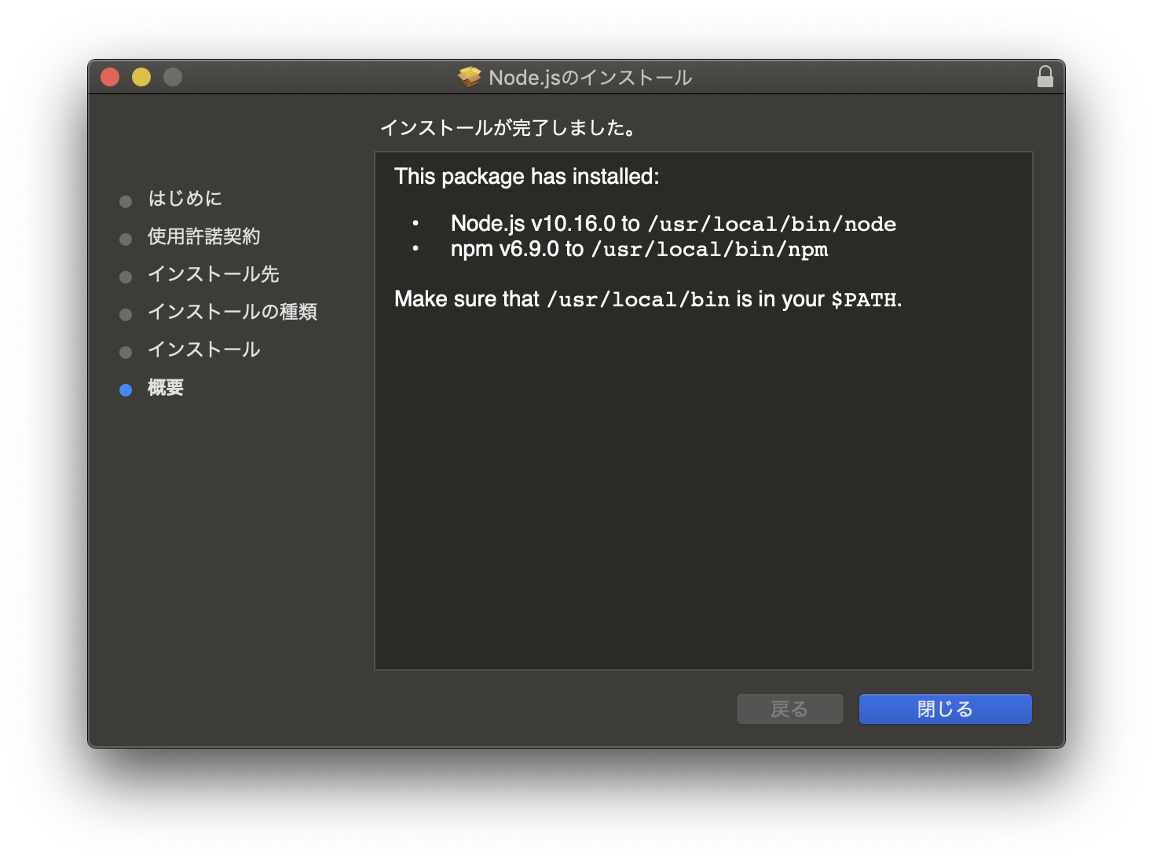Select the highlighted 概要 step
Image resolution: width=1153 pixels, height=864 pixels.
(x=166, y=387)
